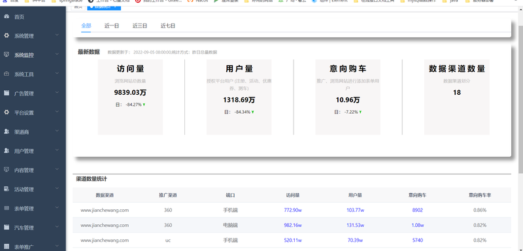Viewport: 523px width, 251px height.
Task: Open the 103.77w 用户量 link
Action: pyautogui.click(x=355, y=210)
